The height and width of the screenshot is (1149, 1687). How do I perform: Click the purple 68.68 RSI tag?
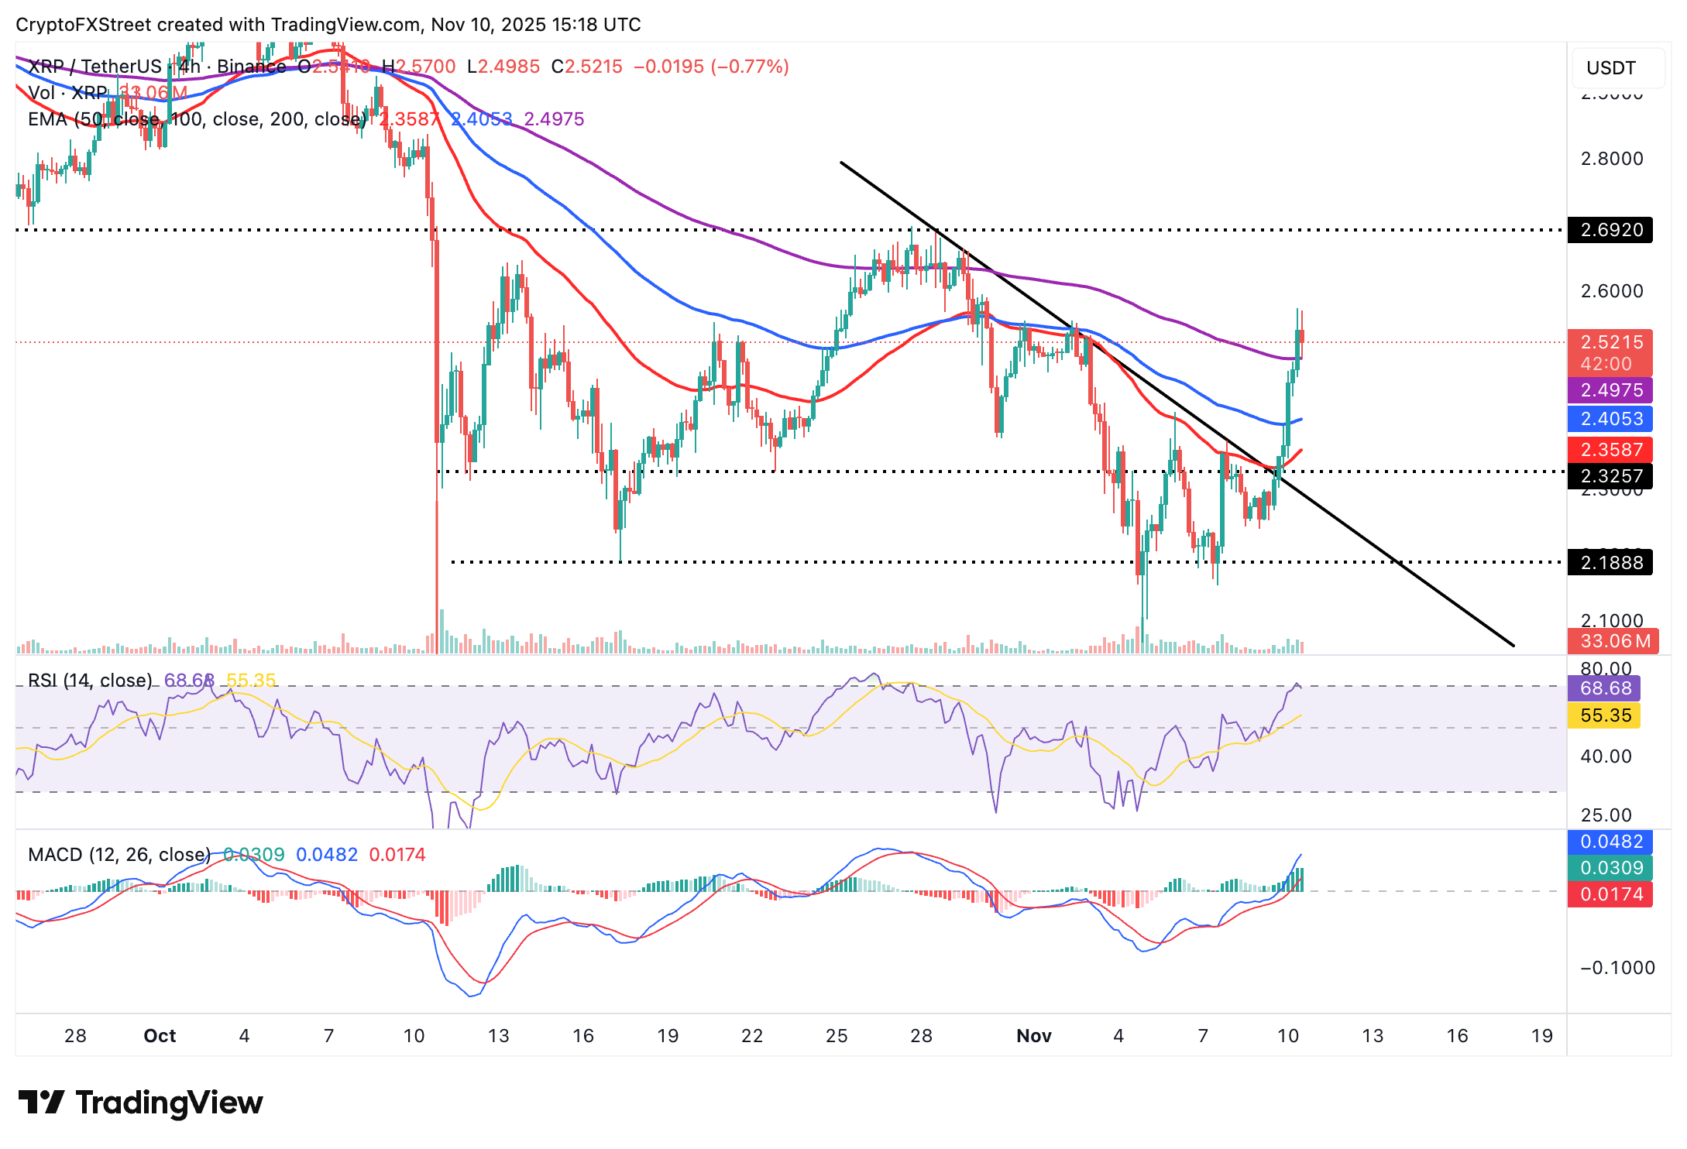(1605, 688)
